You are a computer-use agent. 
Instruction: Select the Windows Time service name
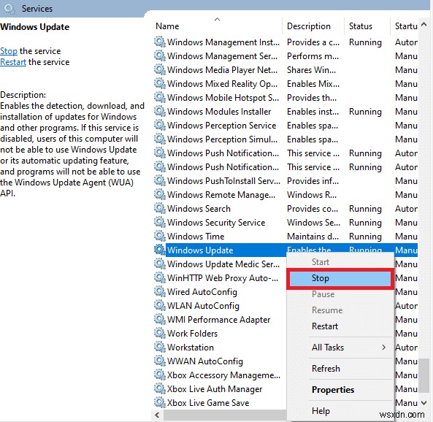tap(196, 236)
